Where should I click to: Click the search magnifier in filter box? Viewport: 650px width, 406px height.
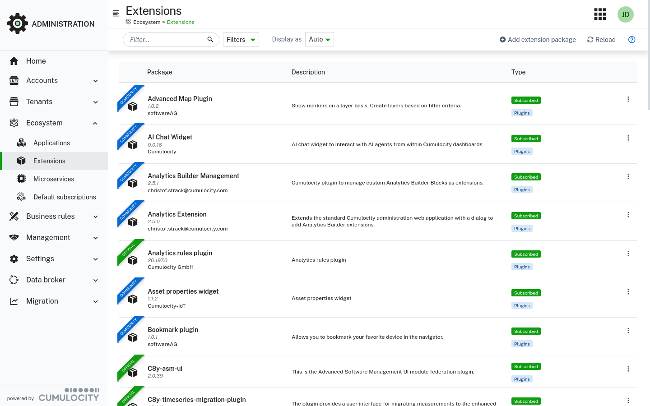[x=210, y=40]
